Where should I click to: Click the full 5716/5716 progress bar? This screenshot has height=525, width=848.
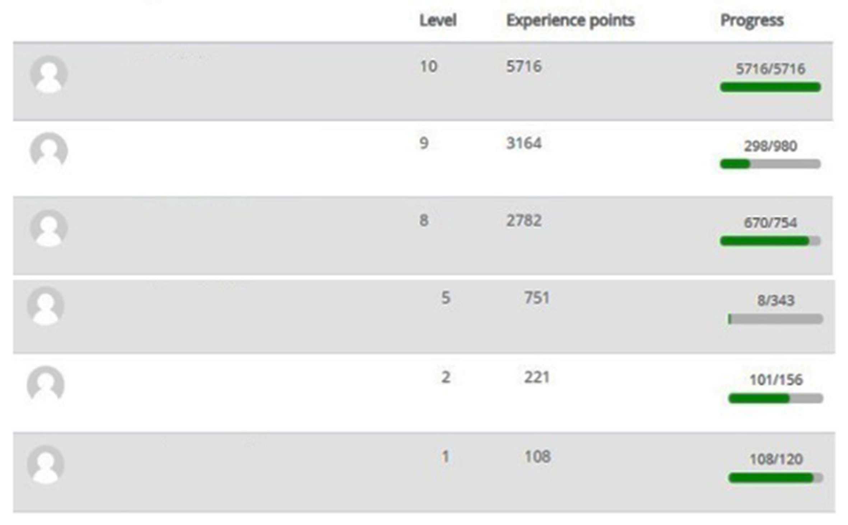[770, 87]
